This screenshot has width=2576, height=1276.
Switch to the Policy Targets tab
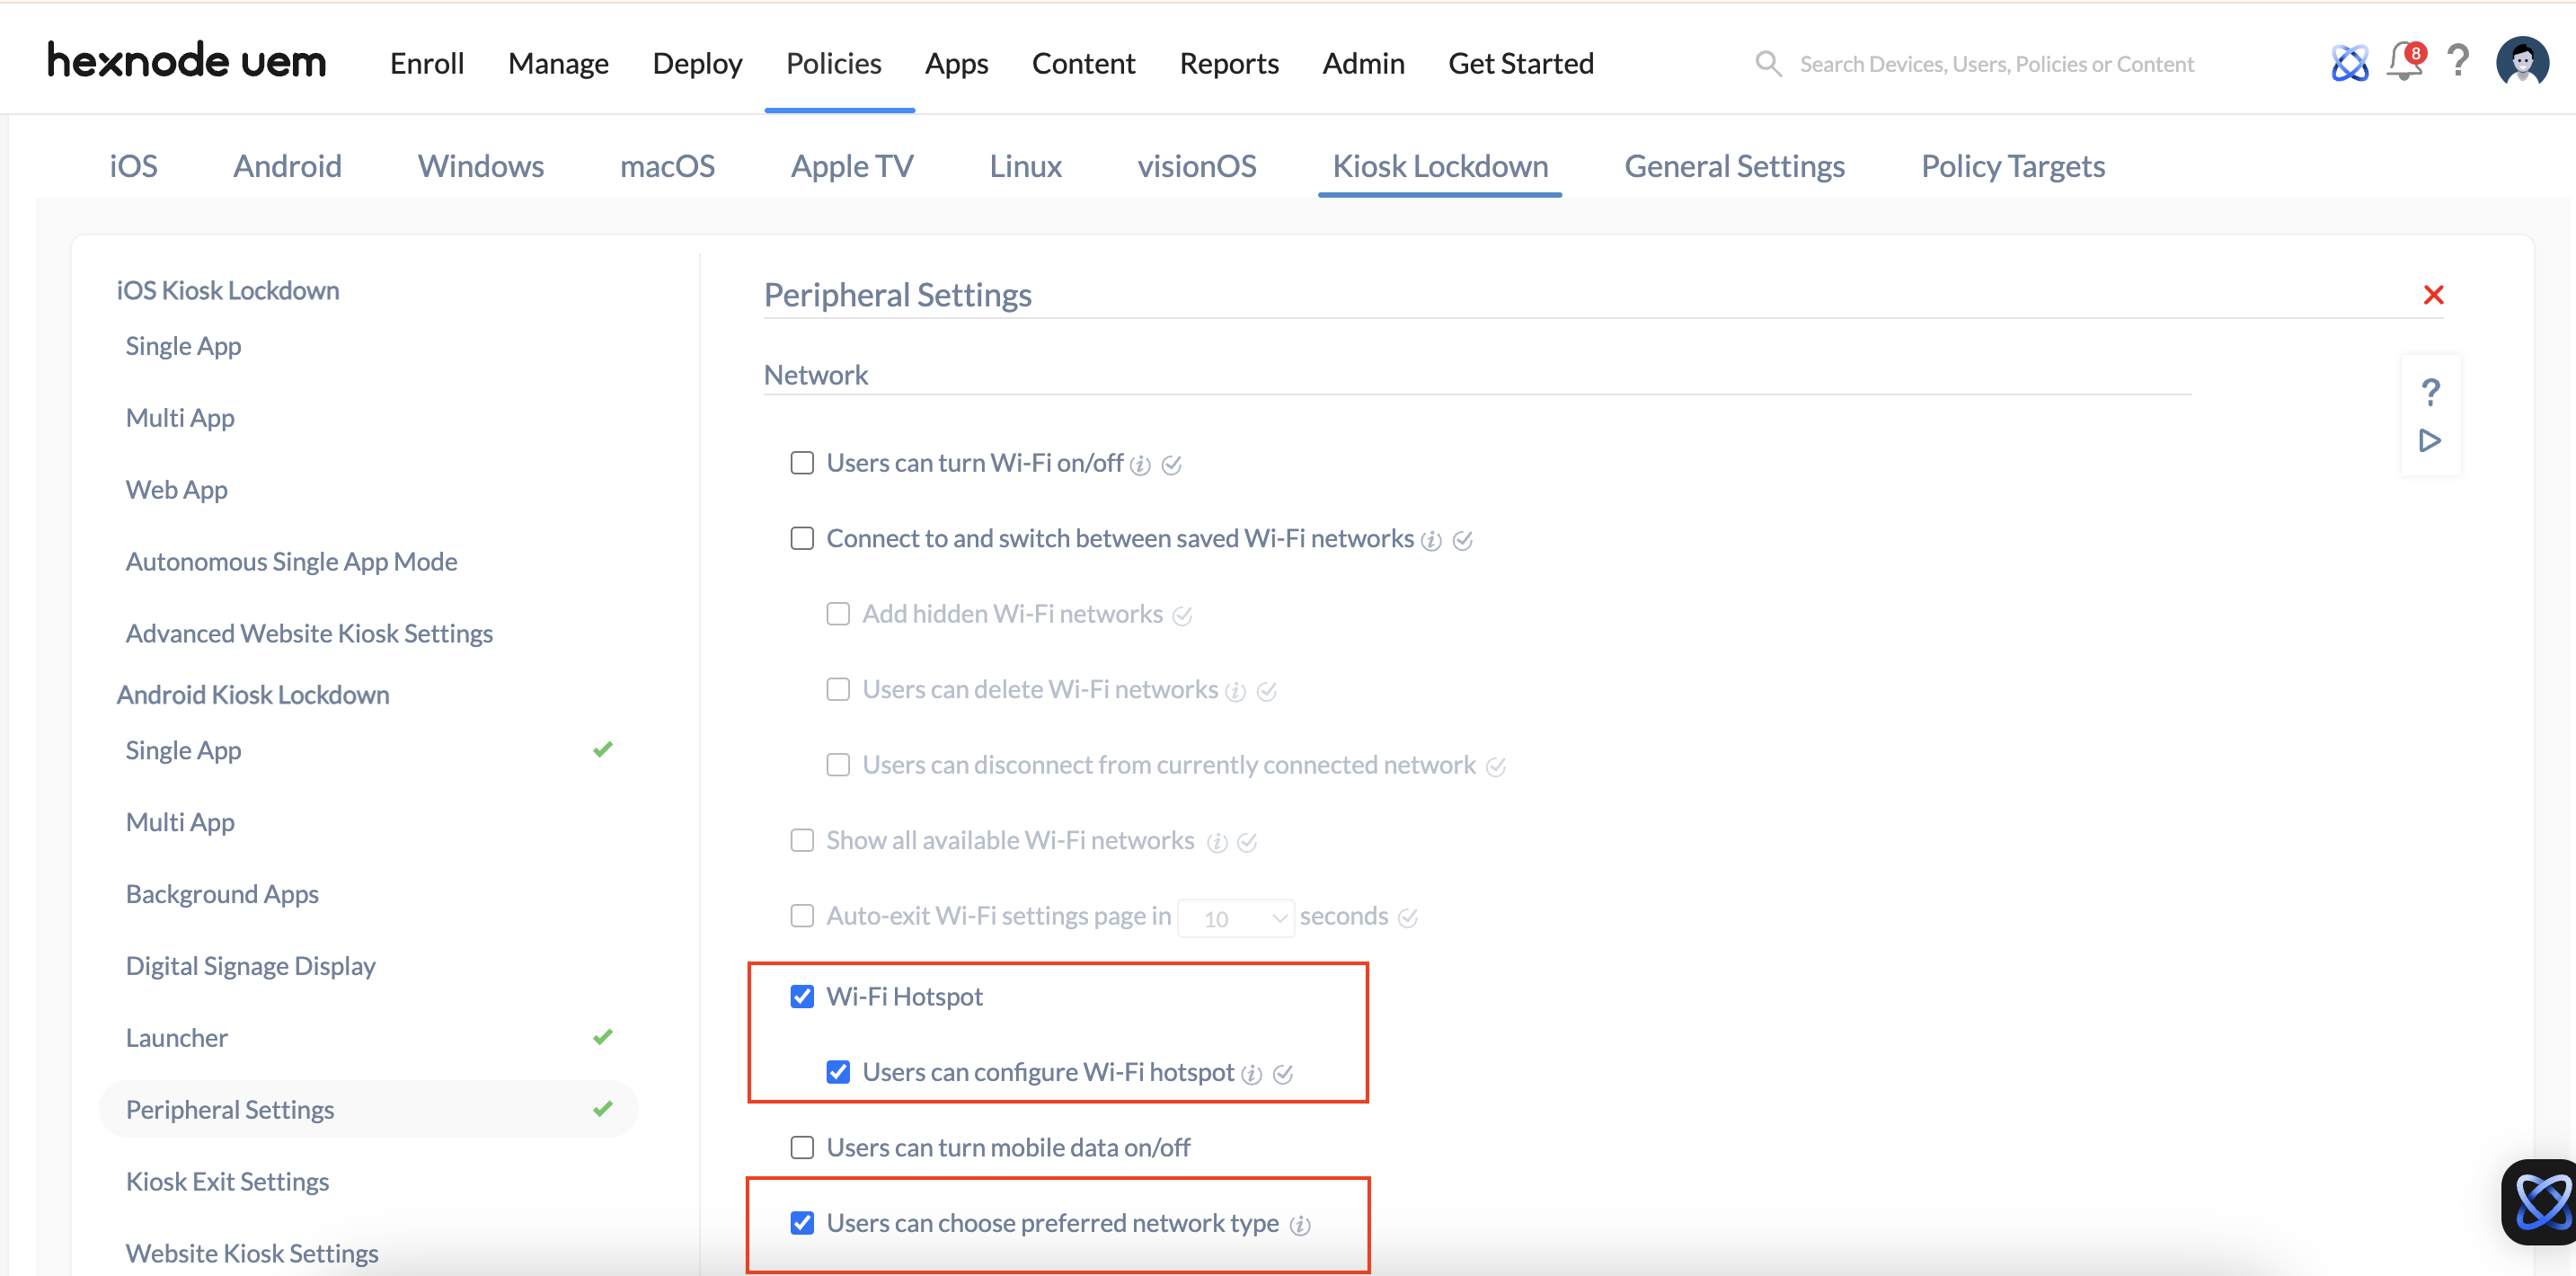point(2013,166)
